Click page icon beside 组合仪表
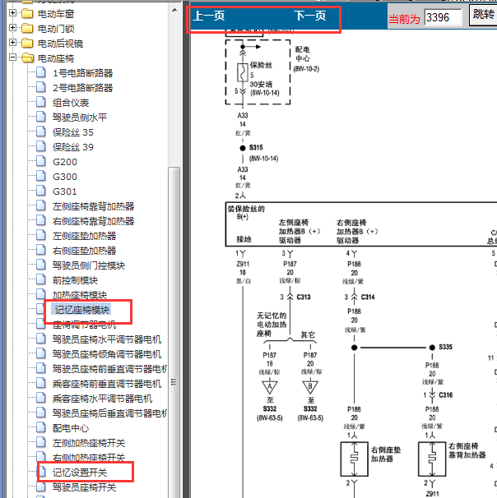This screenshot has height=498, width=497. 40,102
